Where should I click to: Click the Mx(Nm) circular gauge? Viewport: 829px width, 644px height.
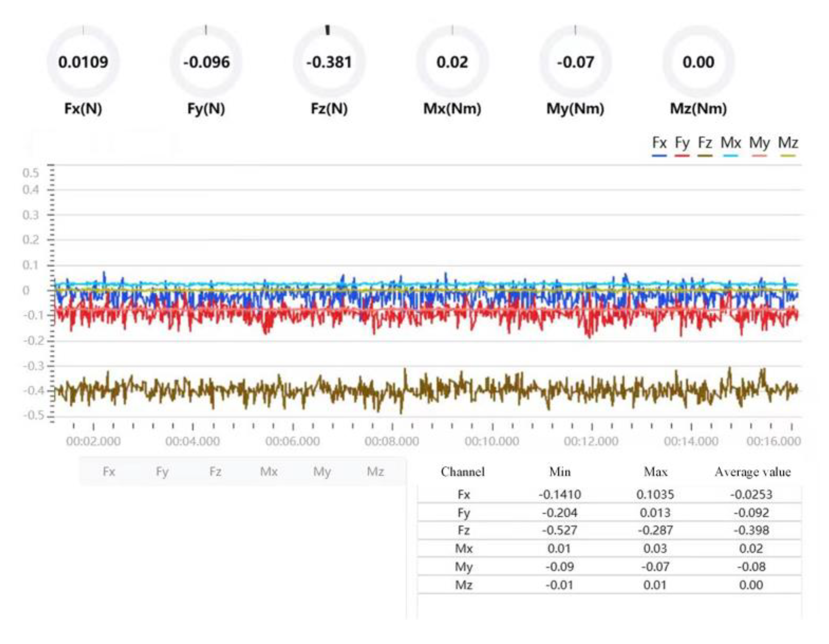pyautogui.click(x=452, y=62)
